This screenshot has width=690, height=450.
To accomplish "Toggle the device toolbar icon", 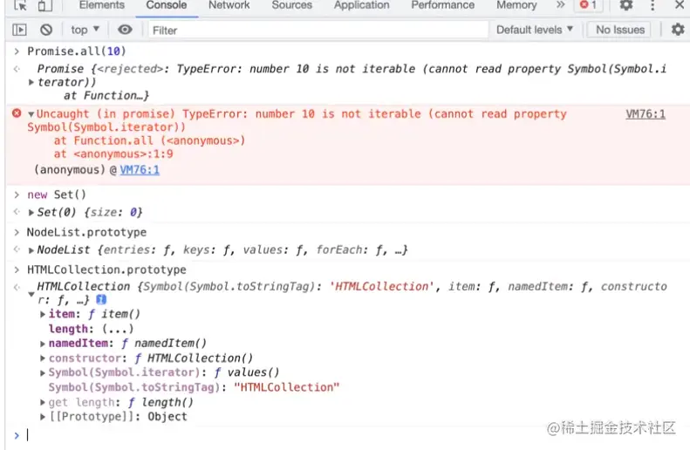I will click(x=44, y=5).
